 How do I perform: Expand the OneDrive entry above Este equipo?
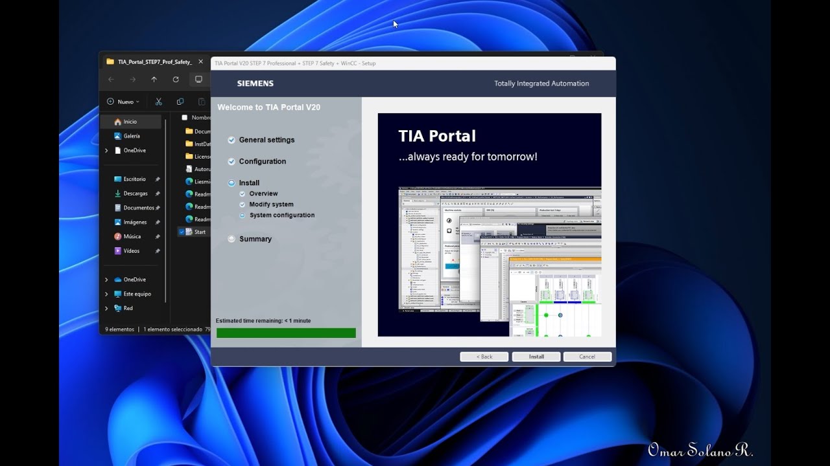point(106,280)
